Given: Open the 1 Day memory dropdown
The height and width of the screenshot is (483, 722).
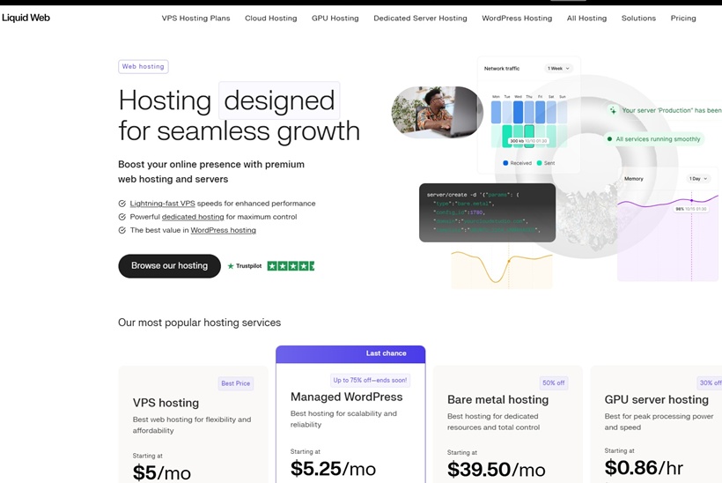Looking at the screenshot, I should [x=698, y=179].
